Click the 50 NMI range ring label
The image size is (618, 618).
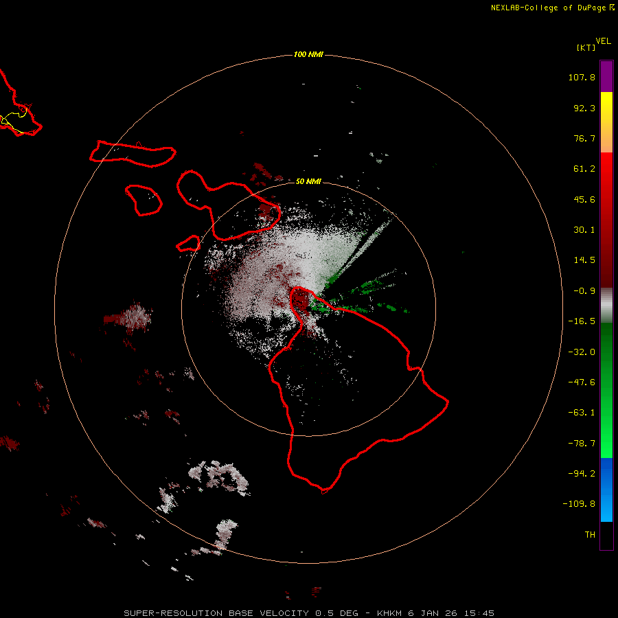[x=308, y=181]
